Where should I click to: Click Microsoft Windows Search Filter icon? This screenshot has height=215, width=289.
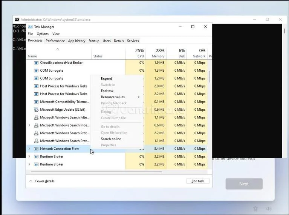(x=36, y=117)
